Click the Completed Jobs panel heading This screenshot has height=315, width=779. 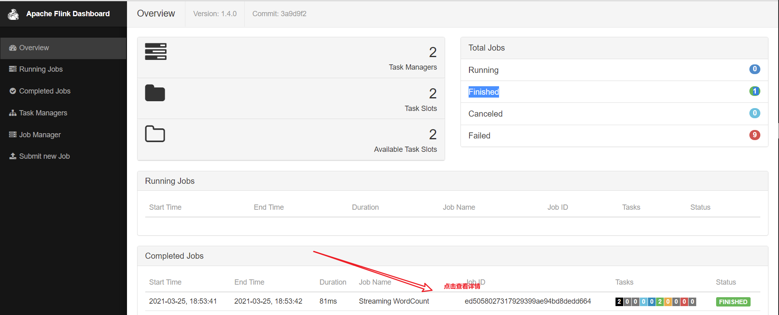(174, 256)
